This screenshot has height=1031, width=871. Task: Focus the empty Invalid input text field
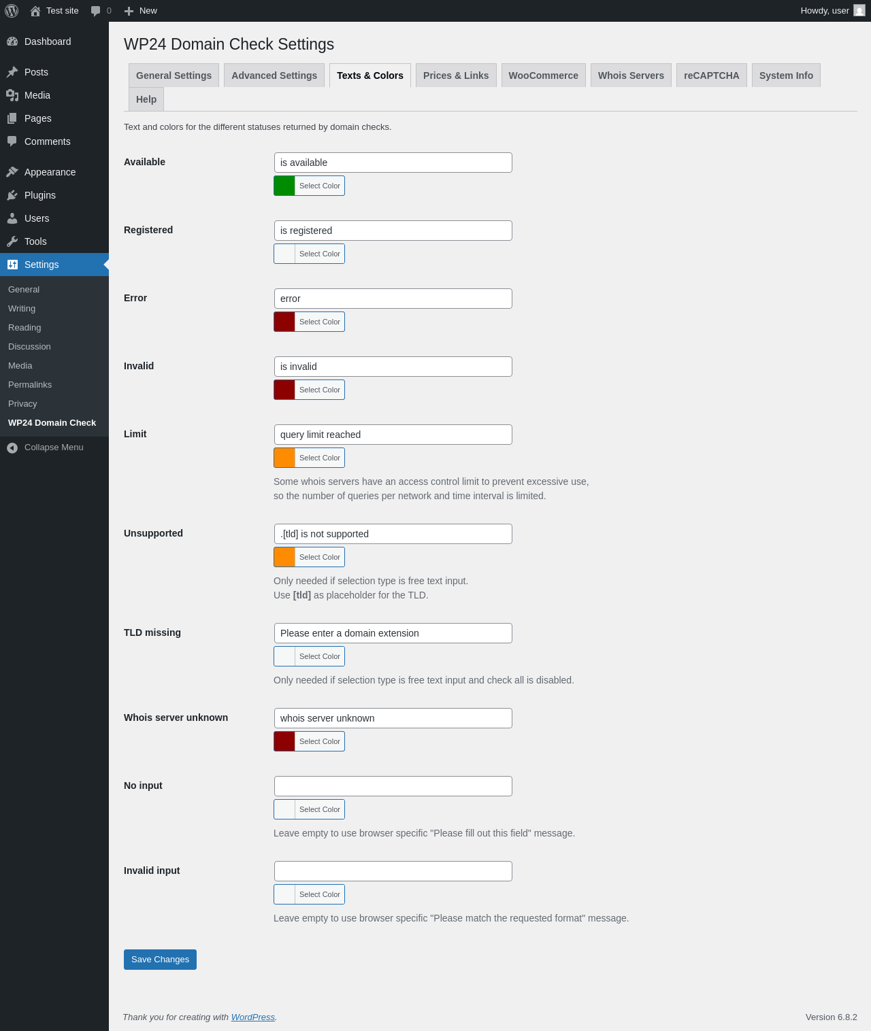393,871
